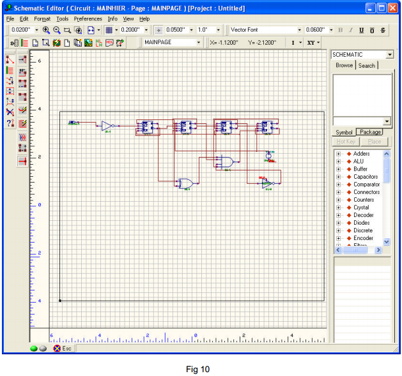Image resolution: width=402 pixels, height=376 pixels.
Task: Switch to the Search tab
Action: pyautogui.click(x=367, y=66)
